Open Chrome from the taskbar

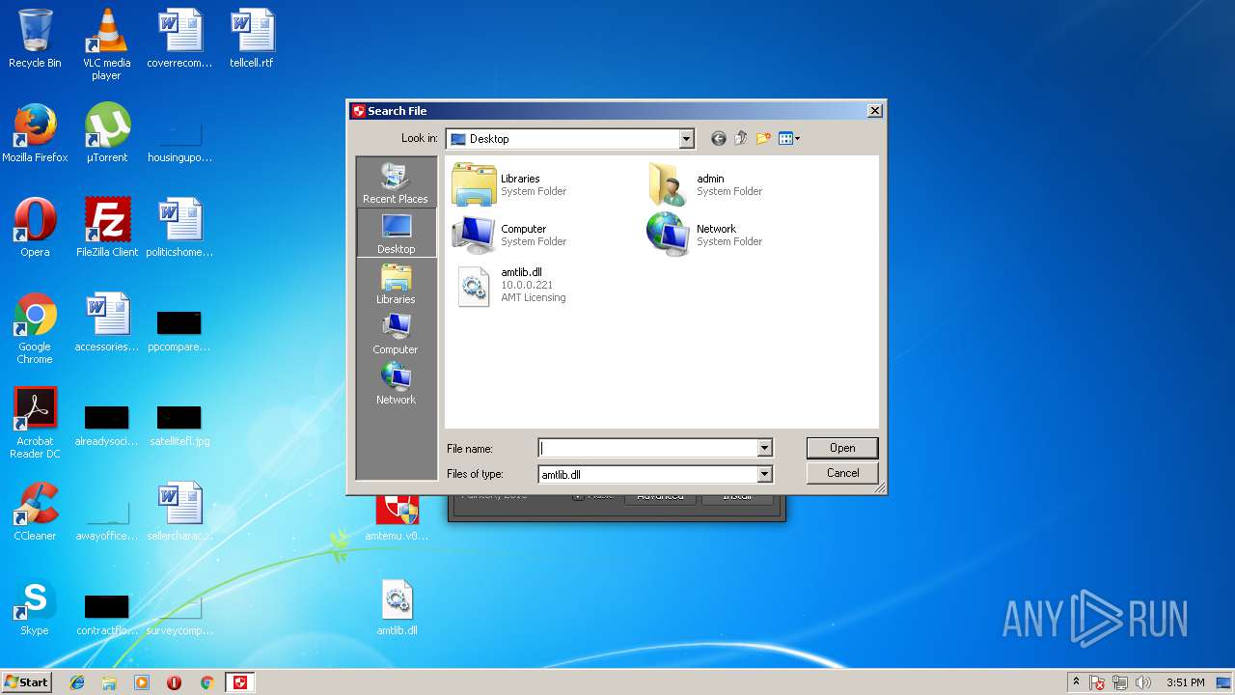(x=206, y=682)
